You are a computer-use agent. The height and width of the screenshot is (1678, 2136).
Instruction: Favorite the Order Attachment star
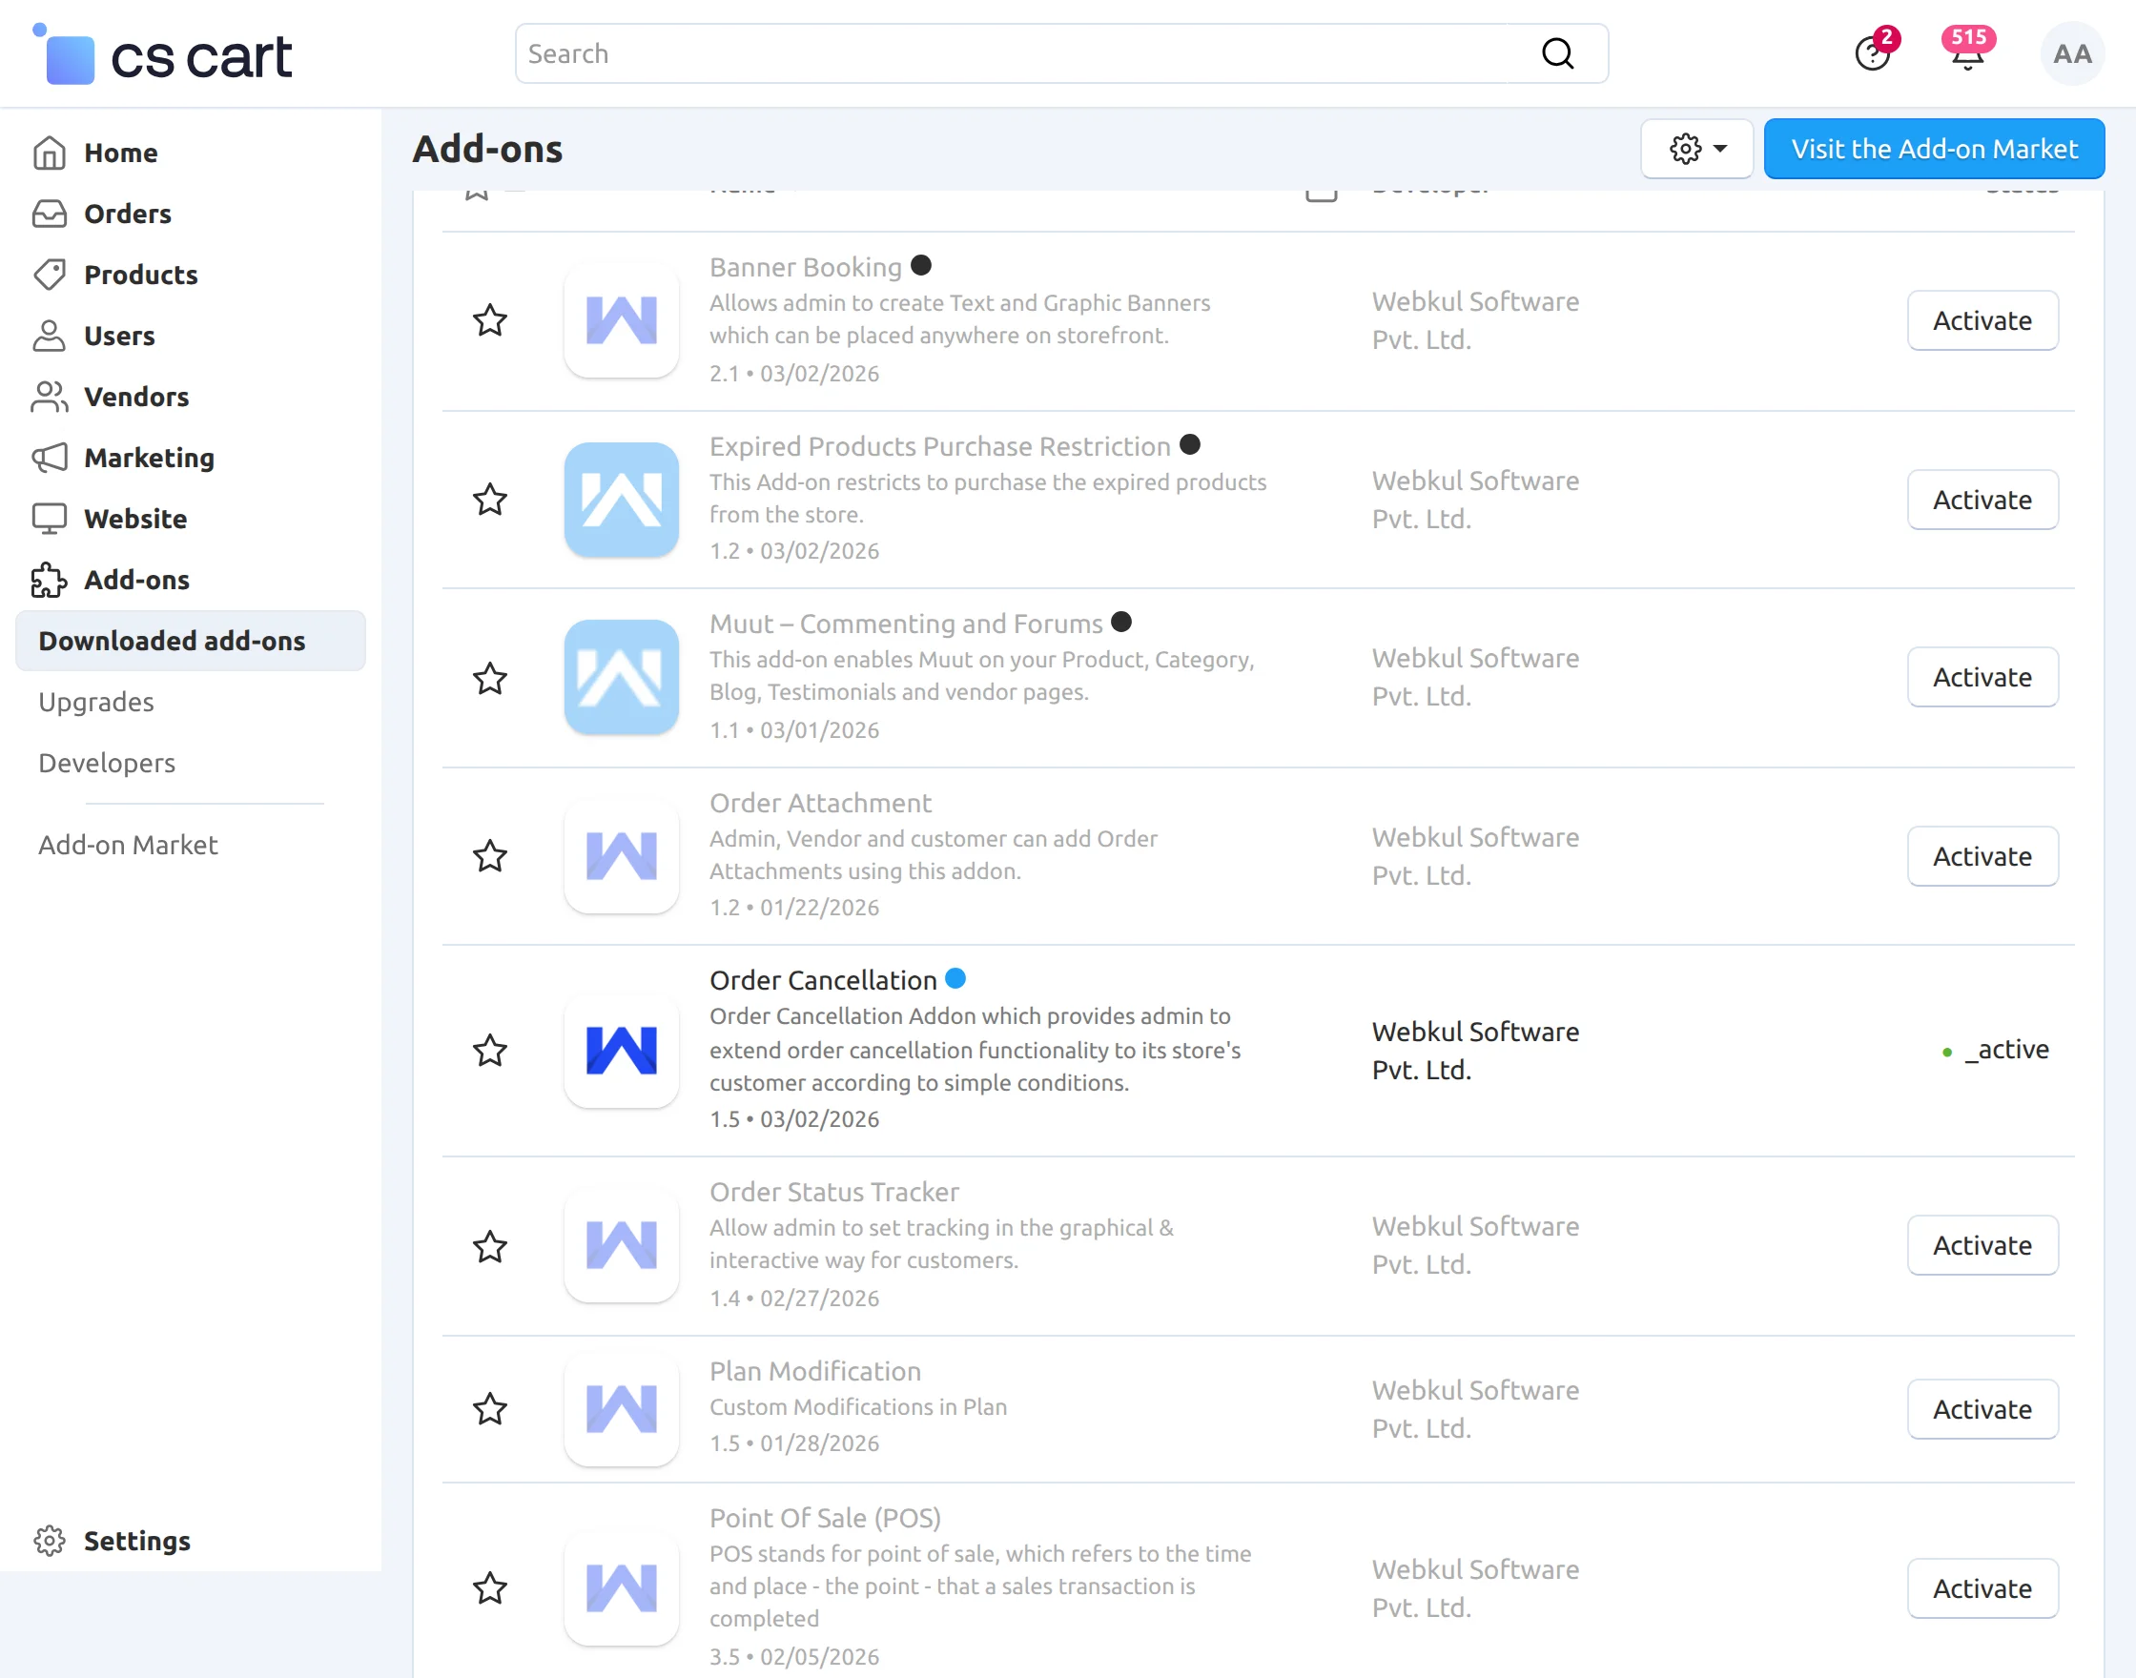(490, 856)
